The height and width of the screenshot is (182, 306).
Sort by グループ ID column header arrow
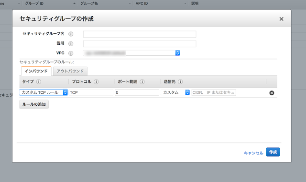(75, 3)
